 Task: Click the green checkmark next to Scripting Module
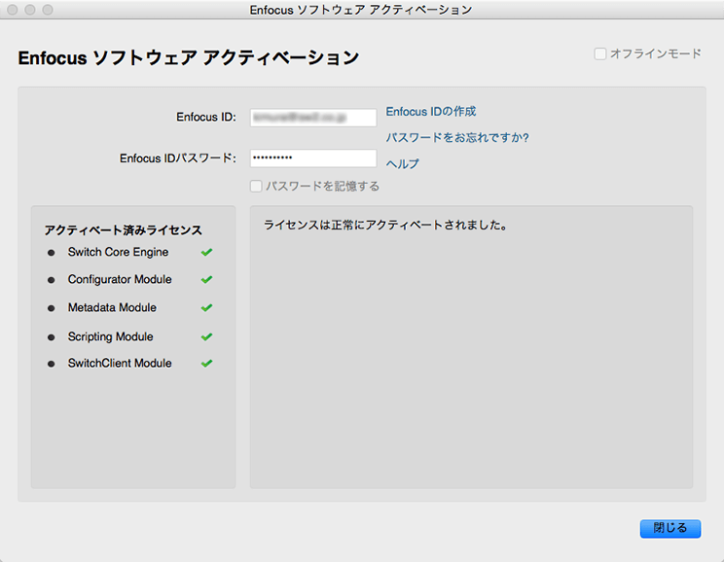pyautogui.click(x=207, y=336)
